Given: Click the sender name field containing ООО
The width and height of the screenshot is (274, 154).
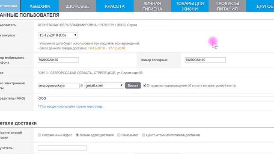Looking at the screenshot, I should 156,98.
